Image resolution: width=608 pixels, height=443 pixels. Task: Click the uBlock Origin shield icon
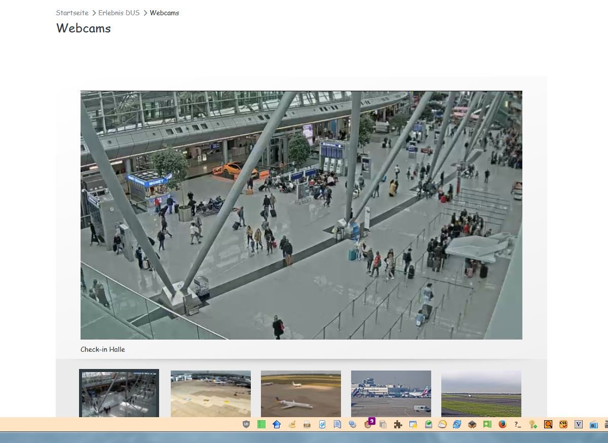pyautogui.click(x=246, y=425)
